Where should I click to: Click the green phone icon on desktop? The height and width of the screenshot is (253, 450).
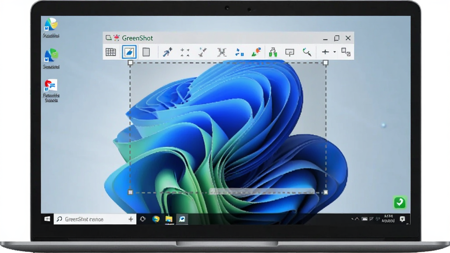point(400,202)
